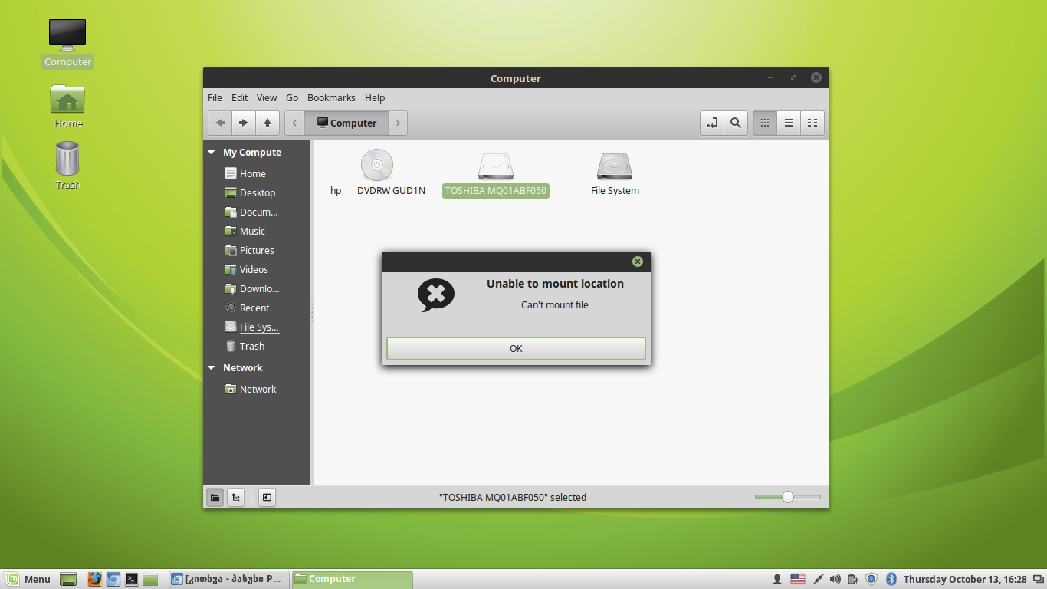The height and width of the screenshot is (589, 1047).
Task: Switch to icon view
Action: [x=765, y=123]
